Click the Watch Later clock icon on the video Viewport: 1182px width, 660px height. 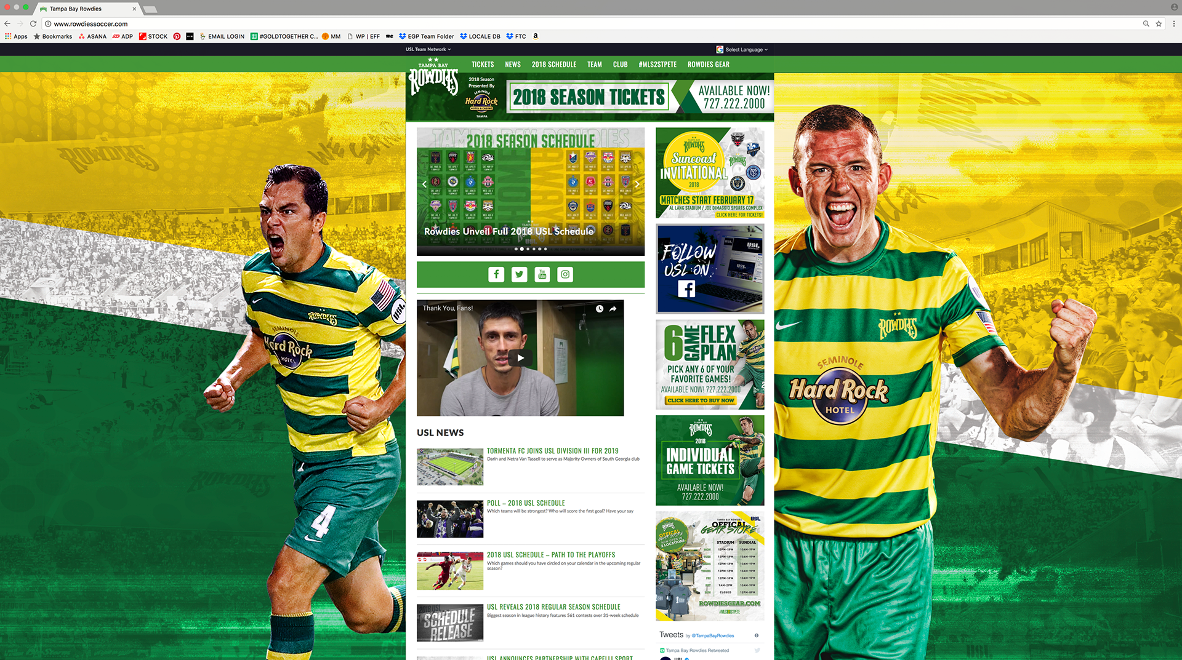tap(600, 309)
